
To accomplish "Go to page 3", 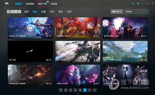I will coord(75,90).
